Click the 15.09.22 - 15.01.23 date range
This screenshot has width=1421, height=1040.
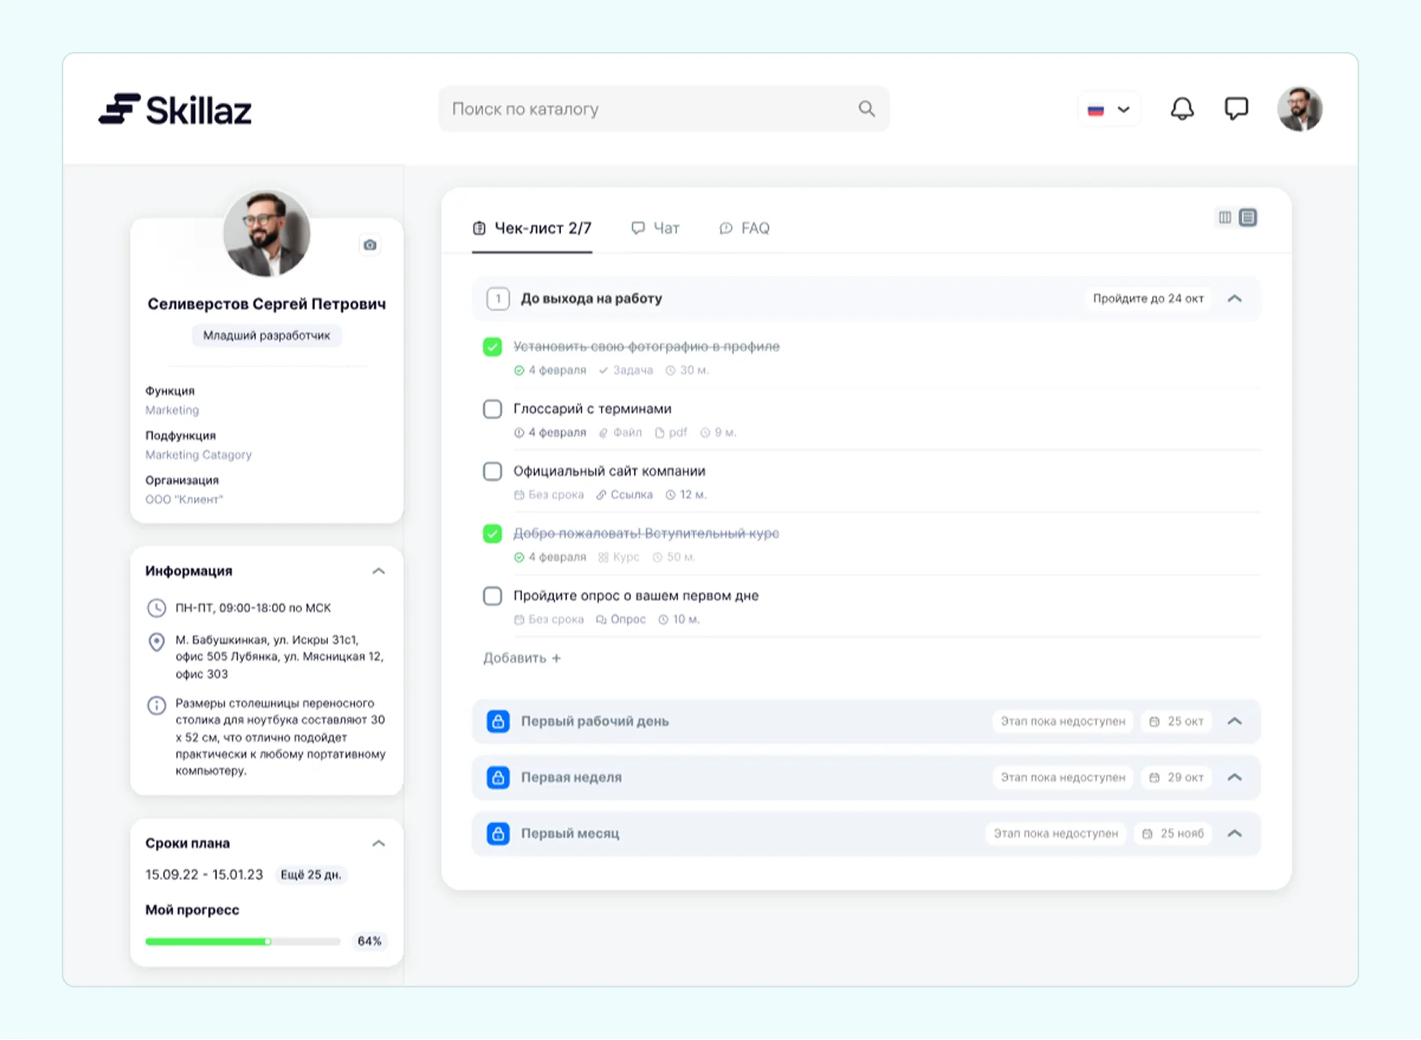[x=204, y=874]
